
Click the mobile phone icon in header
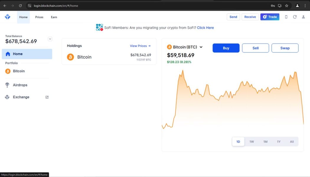286,17
